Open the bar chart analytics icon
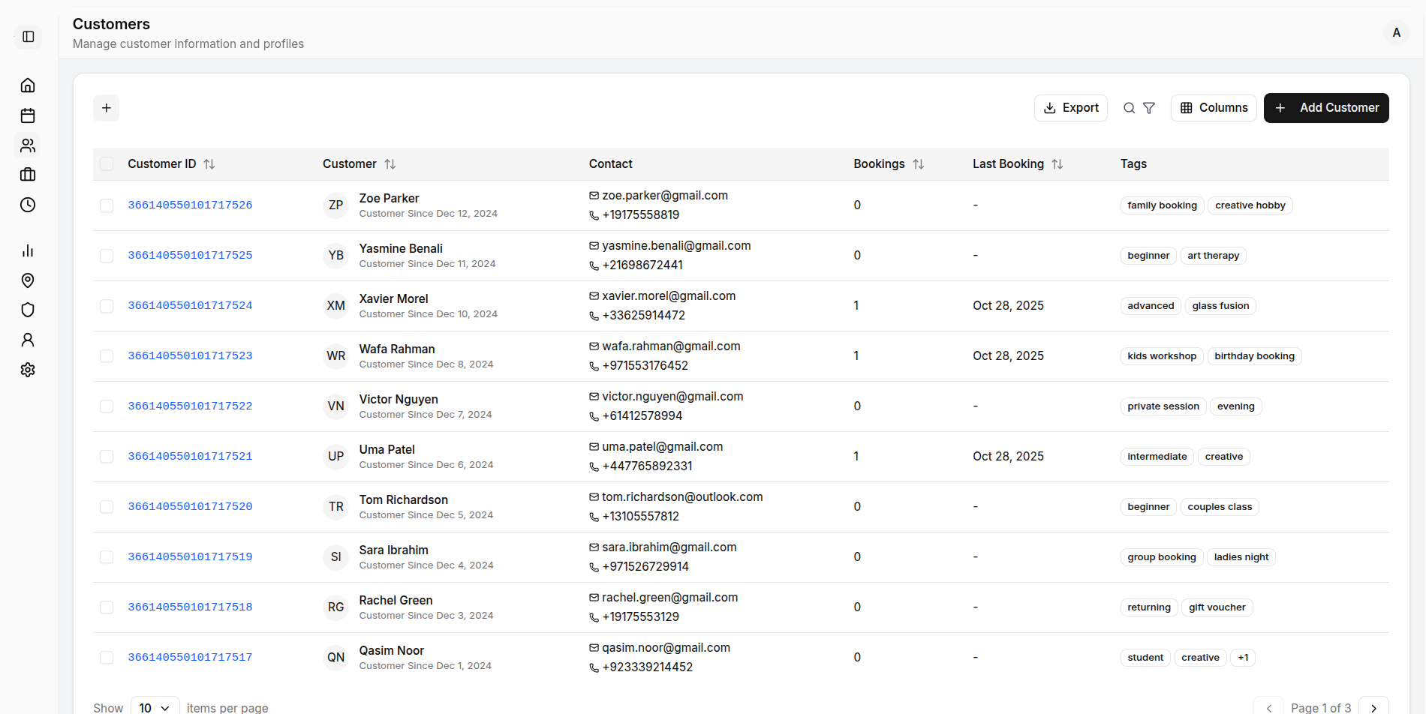The height and width of the screenshot is (714, 1426). pos(28,250)
